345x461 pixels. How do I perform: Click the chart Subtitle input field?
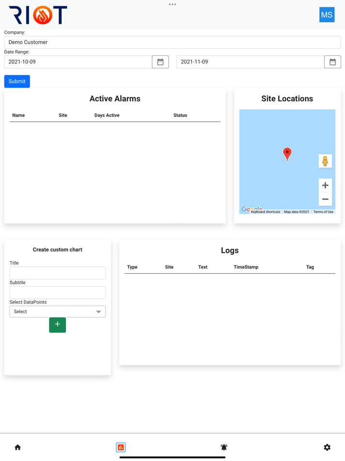pyautogui.click(x=58, y=293)
